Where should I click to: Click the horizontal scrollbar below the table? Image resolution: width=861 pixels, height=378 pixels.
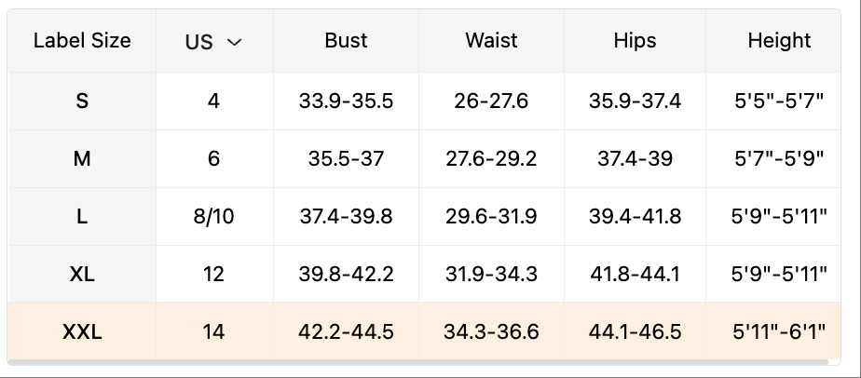[417, 362]
